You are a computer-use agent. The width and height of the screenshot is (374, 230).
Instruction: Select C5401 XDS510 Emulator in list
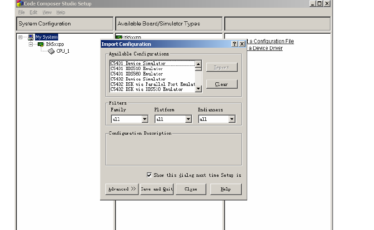point(152,69)
